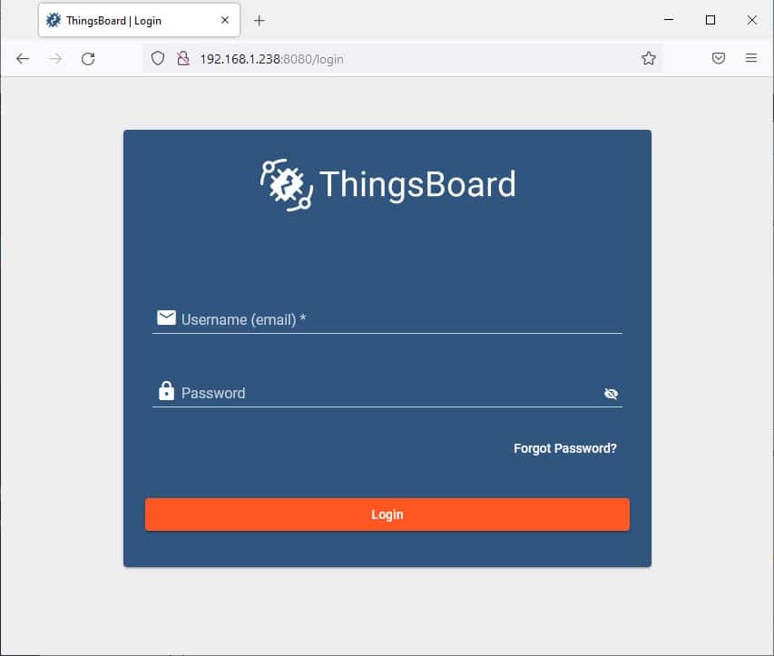Open the browser hamburger menu
Image resolution: width=774 pixels, height=656 pixels.
751,57
